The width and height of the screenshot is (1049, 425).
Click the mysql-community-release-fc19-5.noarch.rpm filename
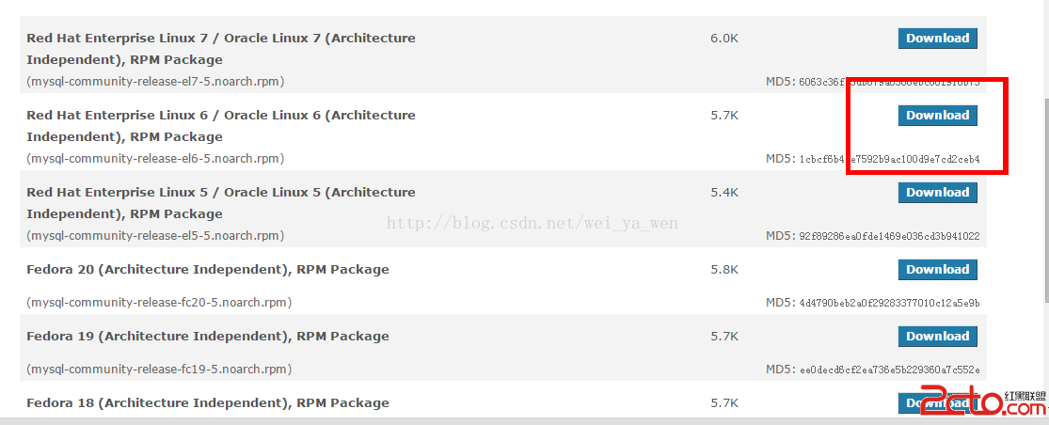(x=159, y=370)
